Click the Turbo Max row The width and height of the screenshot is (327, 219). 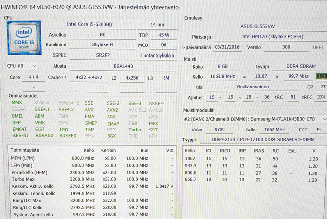[92, 179]
